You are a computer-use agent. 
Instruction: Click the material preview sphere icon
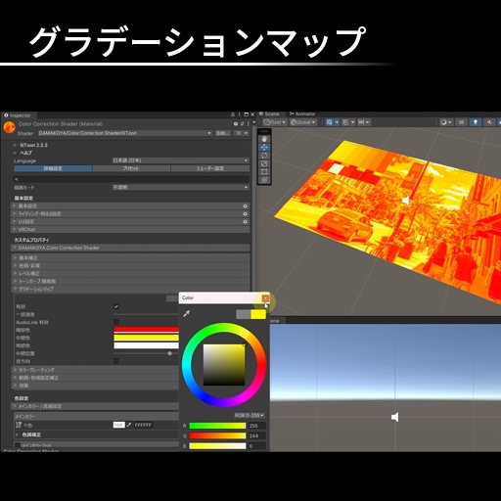pos(10,127)
